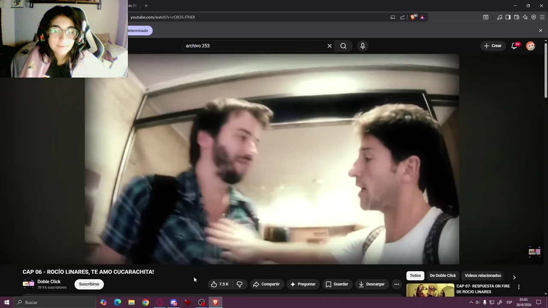Open File Explorer from the taskbar
This screenshot has height=308, width=548.
pyautogui.click(x=131, y=302)
